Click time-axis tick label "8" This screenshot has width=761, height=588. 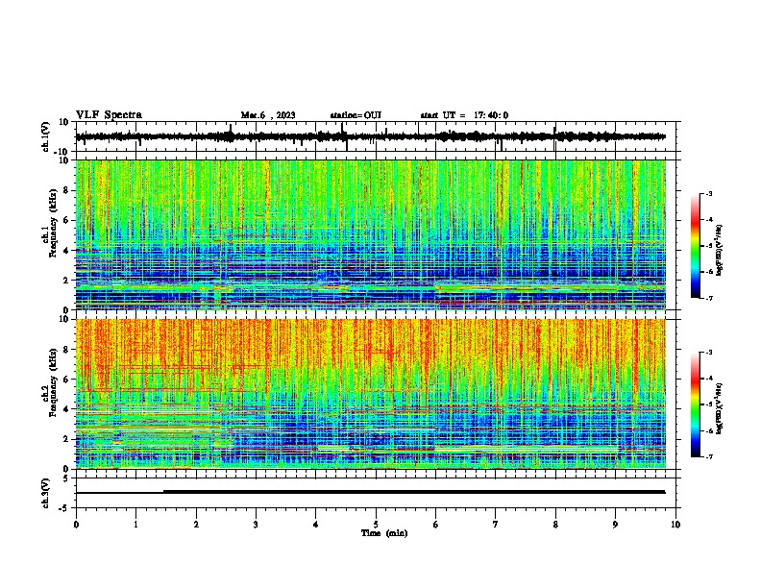[x=555, y=525]
